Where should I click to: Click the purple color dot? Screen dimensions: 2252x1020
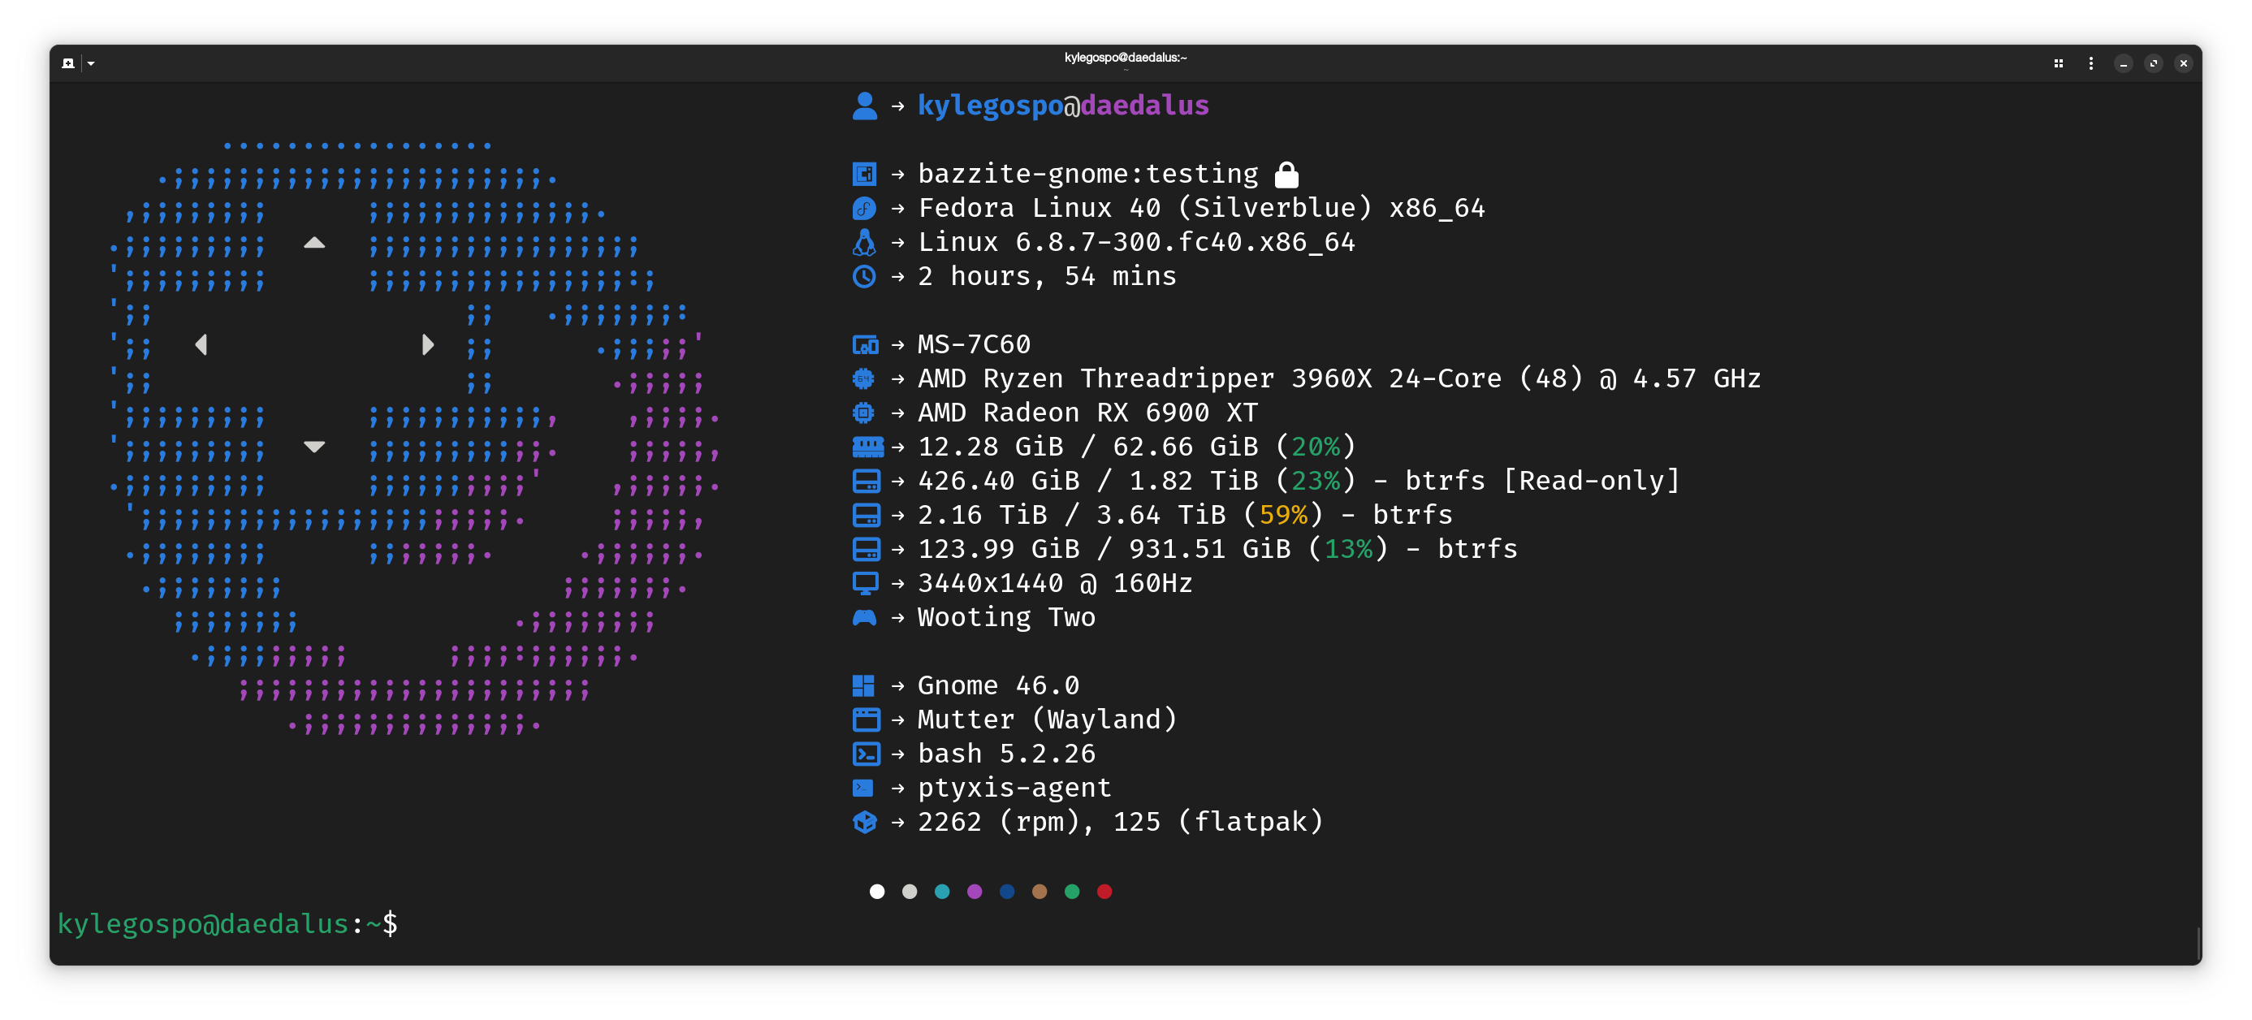(x=974, y=892)
